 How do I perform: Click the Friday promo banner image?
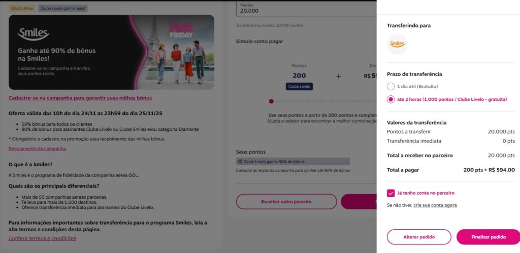(111, 52)
